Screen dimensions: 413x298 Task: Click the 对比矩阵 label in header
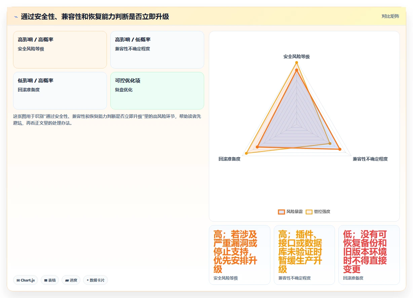[390, 16]
